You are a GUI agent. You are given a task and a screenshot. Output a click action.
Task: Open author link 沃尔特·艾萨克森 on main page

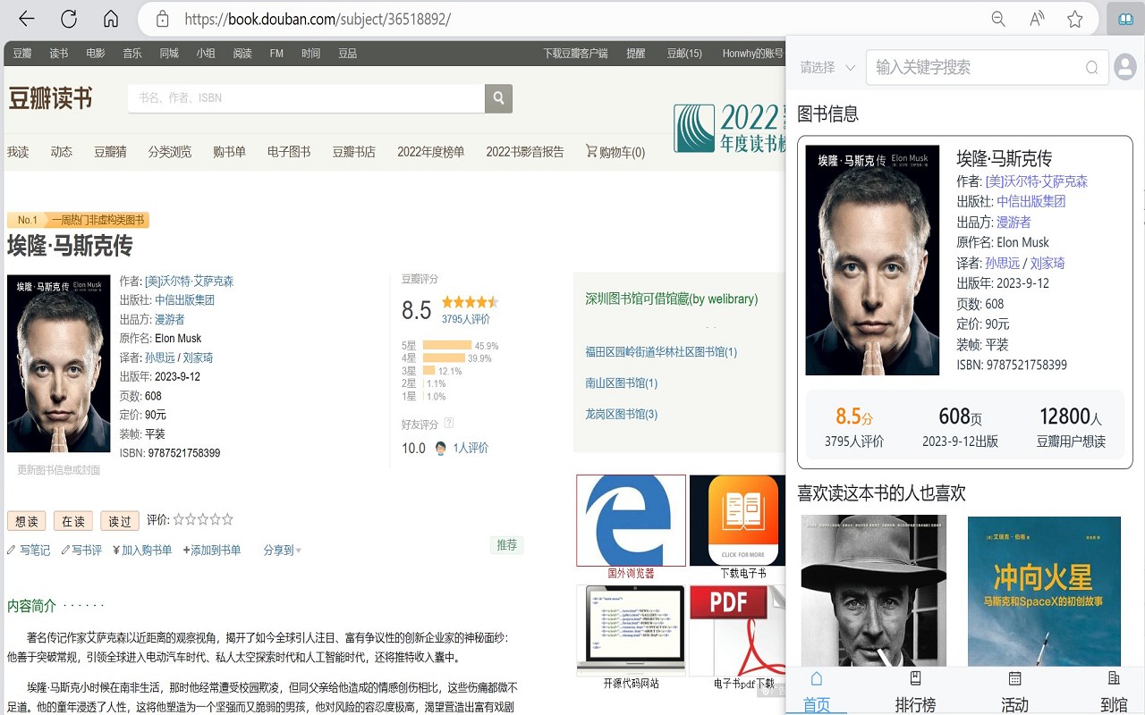(x=189, y=281)
